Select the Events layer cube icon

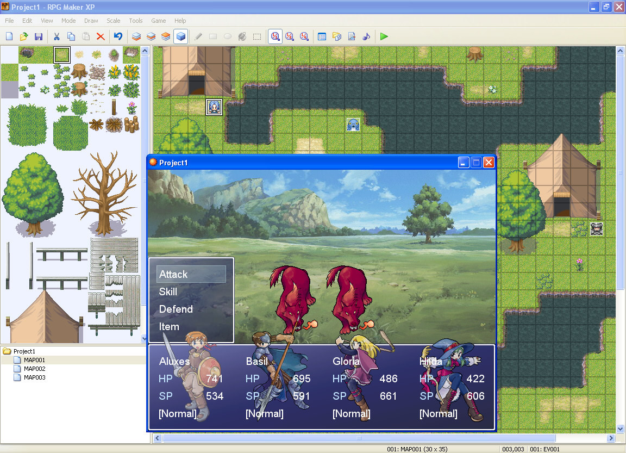coord(180,37)
